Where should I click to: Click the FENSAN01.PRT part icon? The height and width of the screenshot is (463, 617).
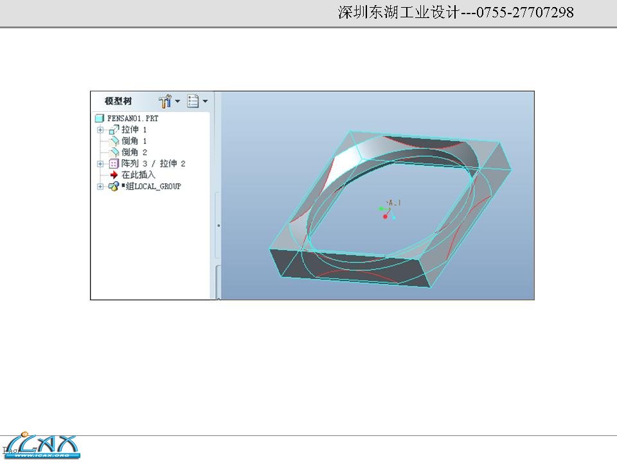(x=99, y=118)
